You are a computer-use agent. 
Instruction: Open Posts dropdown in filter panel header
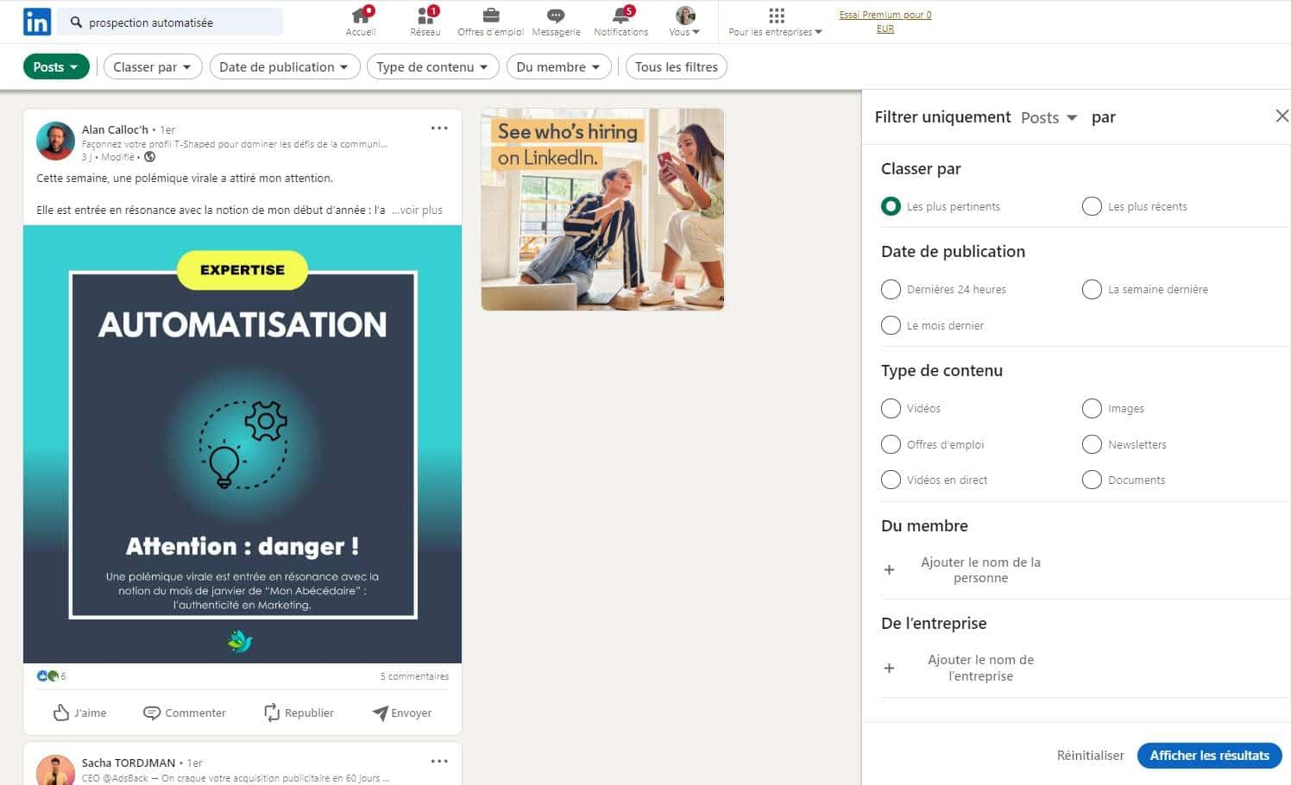pyautogui.click(x=1049, y=117)
